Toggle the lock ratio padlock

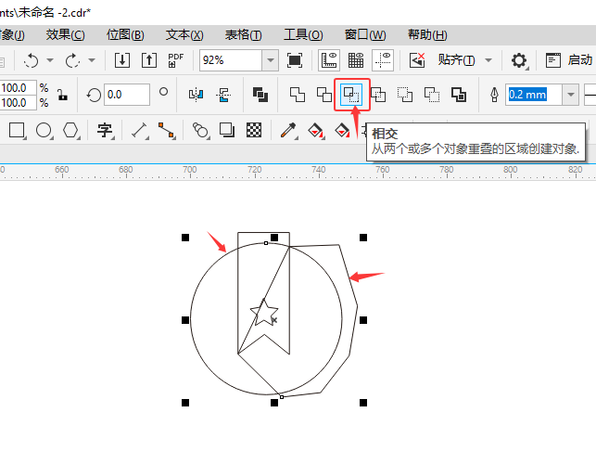[x=63, y=95]
